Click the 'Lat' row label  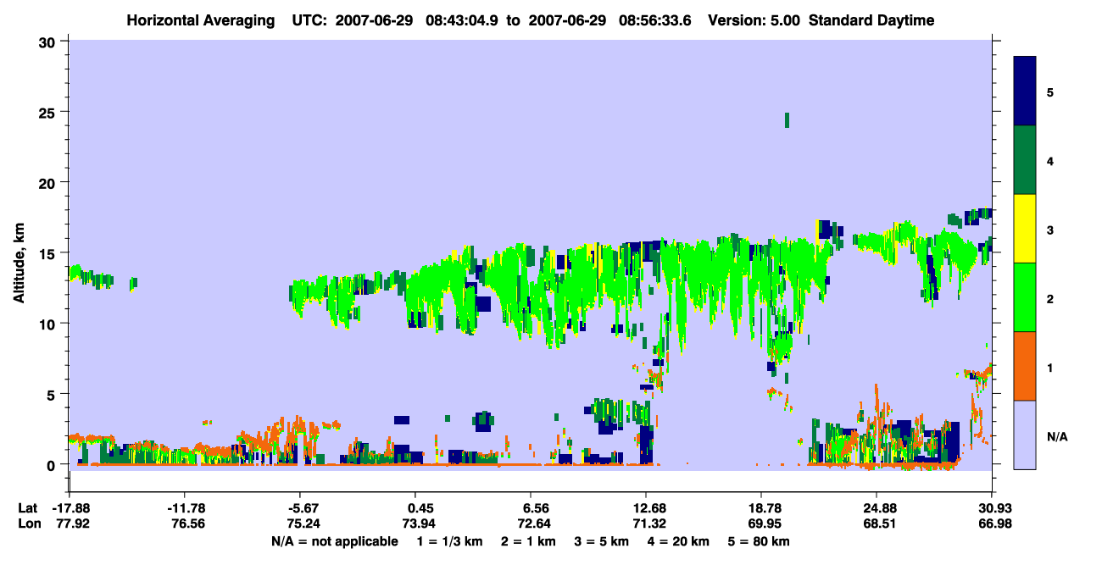[27, 508]
